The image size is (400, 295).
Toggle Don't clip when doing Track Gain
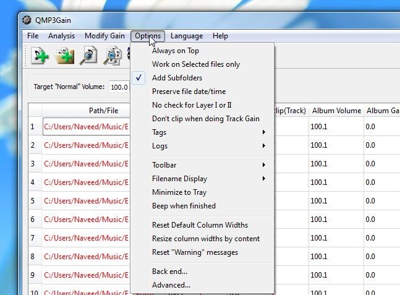202,119
